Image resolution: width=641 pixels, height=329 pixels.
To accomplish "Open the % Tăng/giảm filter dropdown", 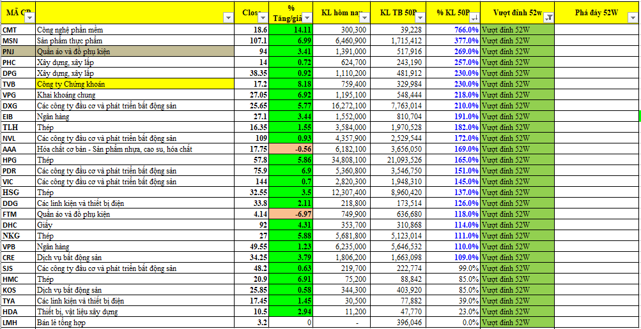I will tap(306, 18).
